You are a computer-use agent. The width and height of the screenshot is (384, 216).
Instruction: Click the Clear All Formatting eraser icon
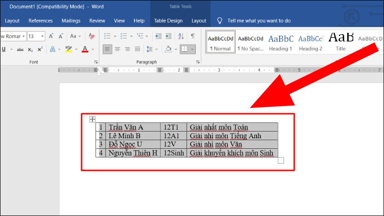point(92,36)
